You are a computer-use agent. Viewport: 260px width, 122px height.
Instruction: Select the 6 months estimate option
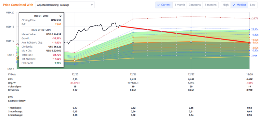coord(211,5)
